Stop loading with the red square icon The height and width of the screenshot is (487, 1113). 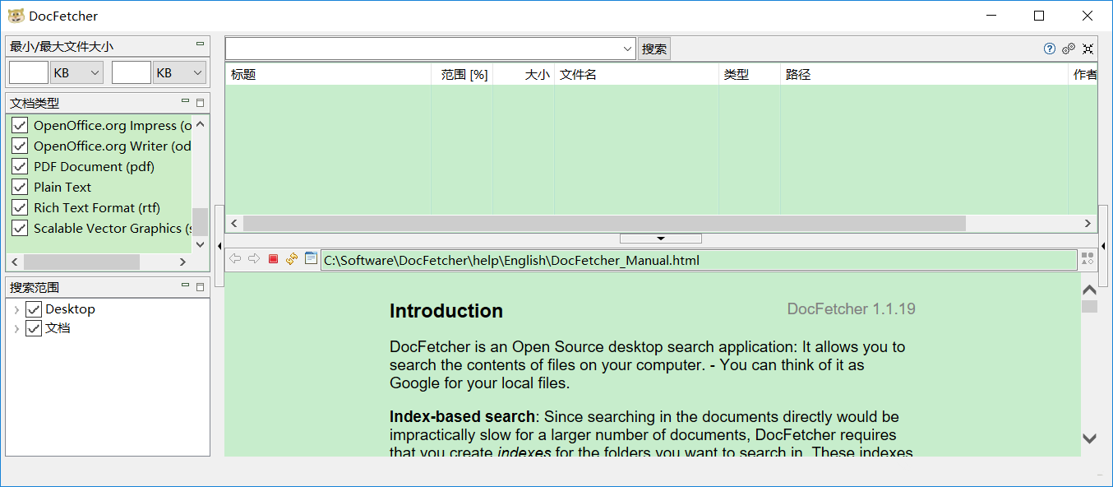click(274, 259)
